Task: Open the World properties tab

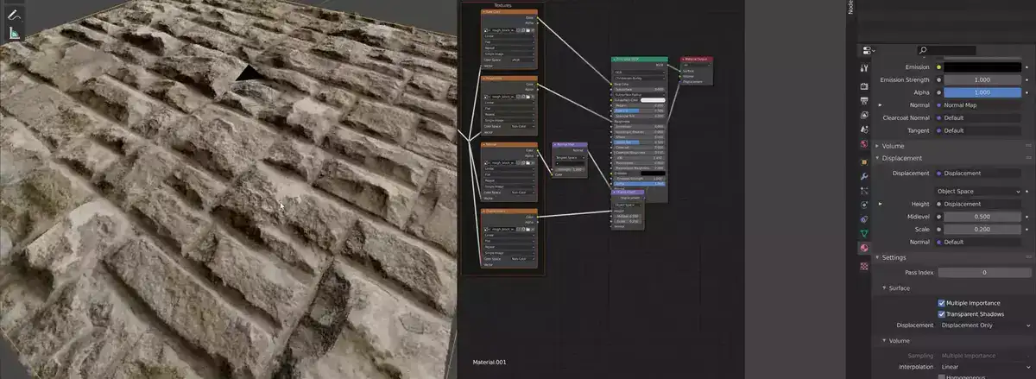Action: point(864,144)
